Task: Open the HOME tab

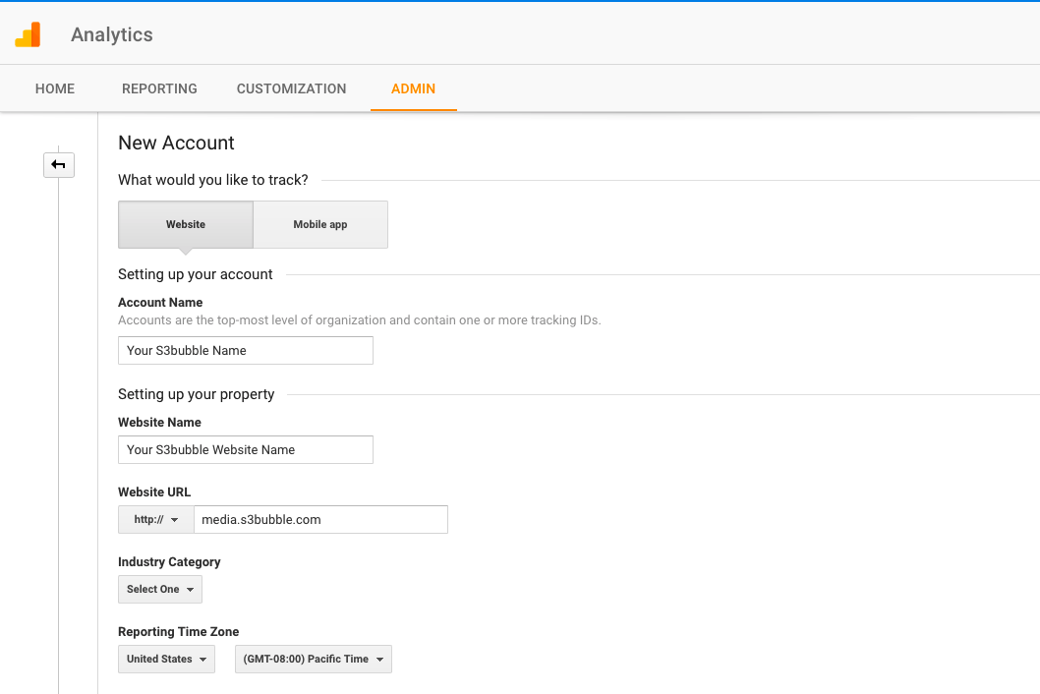Action: coord(55,88)
